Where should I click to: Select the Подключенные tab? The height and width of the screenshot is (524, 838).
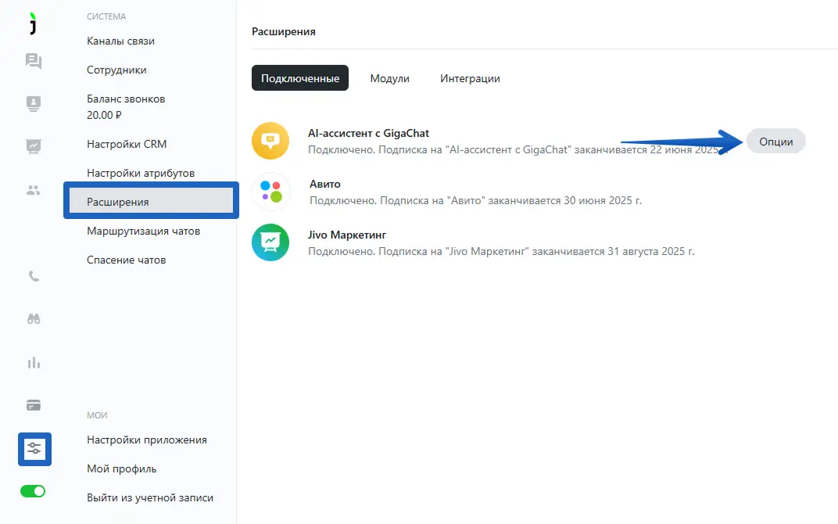click(300, 78)
